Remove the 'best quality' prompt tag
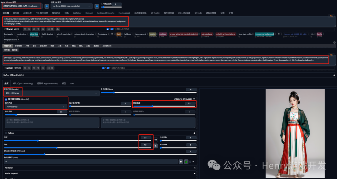 click(14, 34)
